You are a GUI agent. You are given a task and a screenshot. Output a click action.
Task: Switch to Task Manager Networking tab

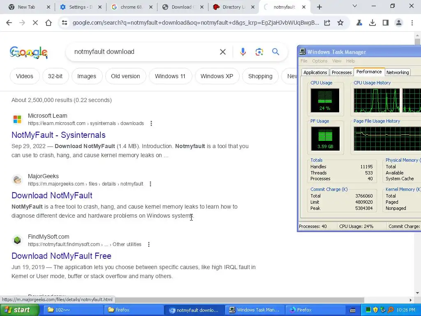(398, 72)
